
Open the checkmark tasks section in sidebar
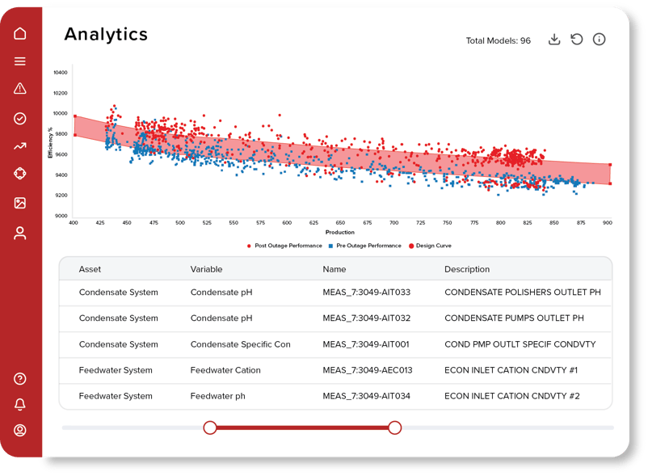tap(20, 116)
